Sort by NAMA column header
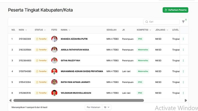 [x=65, y=30]
